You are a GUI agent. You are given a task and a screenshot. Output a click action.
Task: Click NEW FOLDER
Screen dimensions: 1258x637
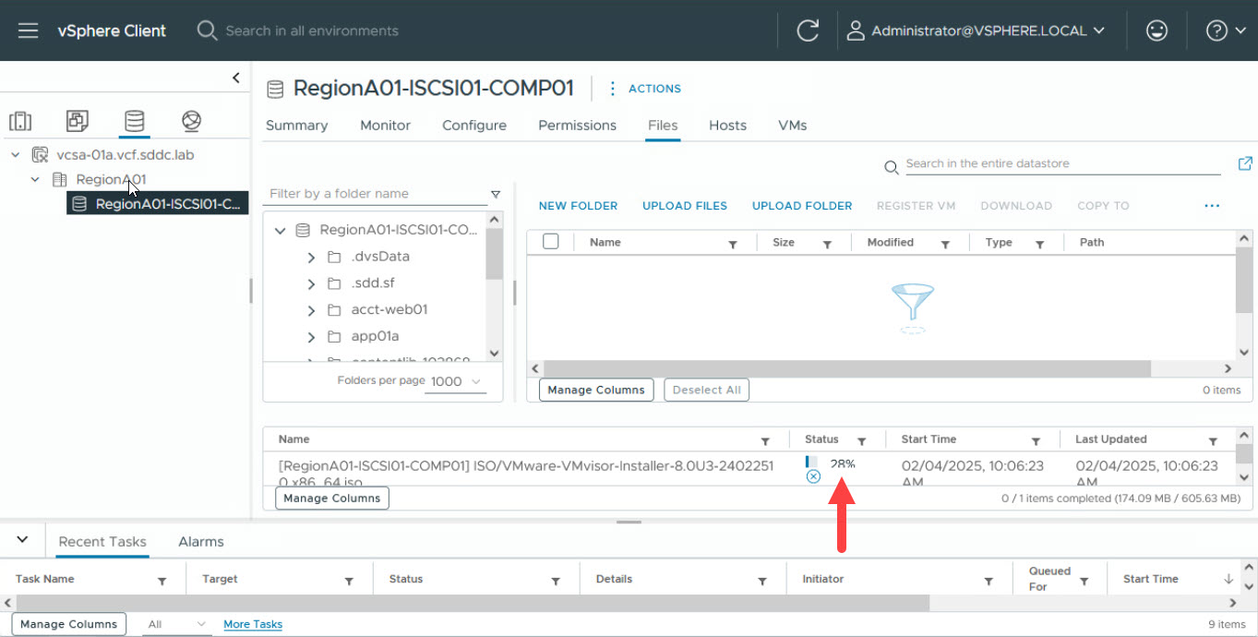pyautogui.click(x=578, y=206)
